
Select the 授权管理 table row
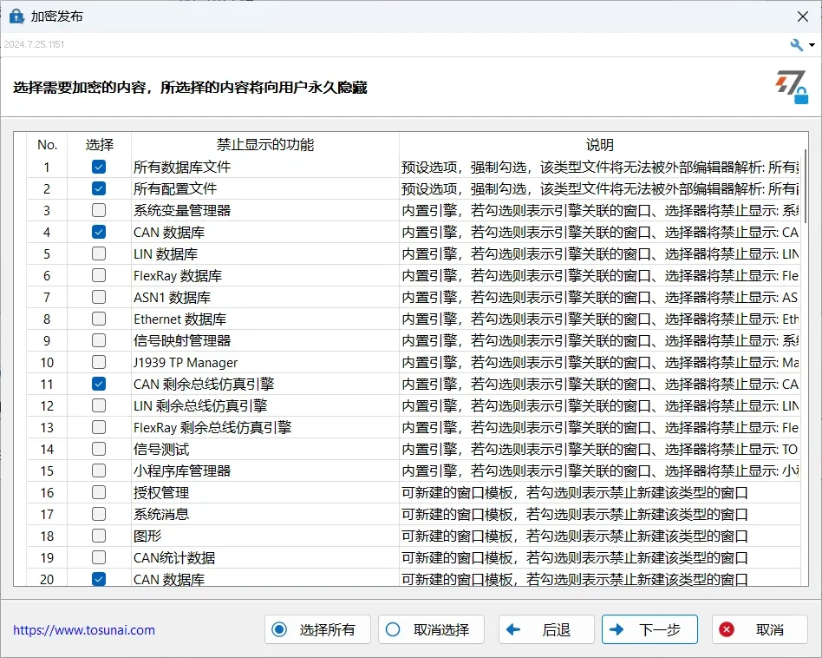point(260,492)
